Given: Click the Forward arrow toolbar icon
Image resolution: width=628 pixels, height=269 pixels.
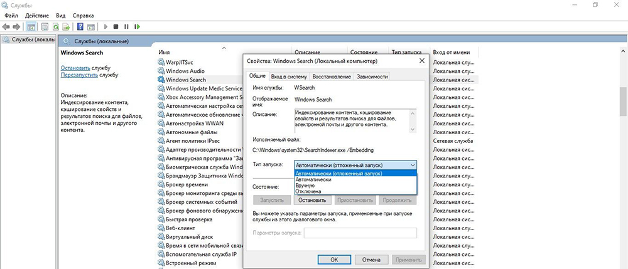Looking at the screenshot, I should [x=16, y=27].
